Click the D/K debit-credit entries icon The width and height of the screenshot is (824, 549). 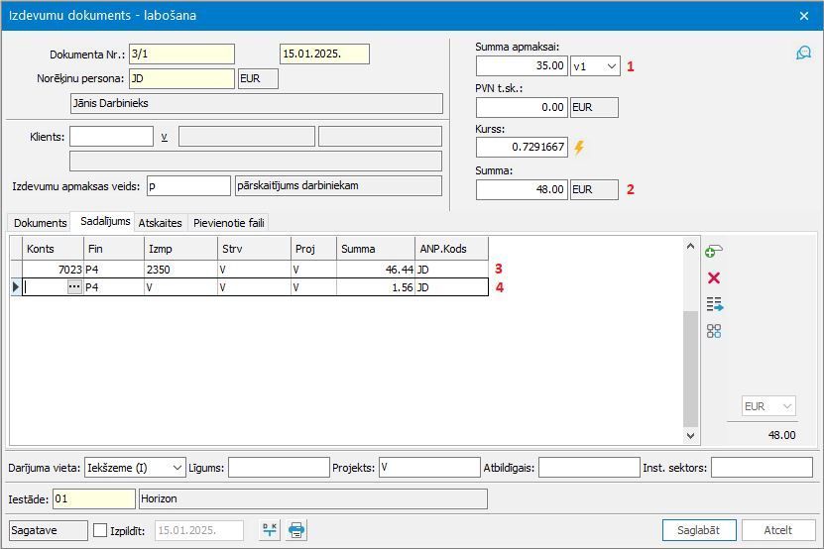269,530
